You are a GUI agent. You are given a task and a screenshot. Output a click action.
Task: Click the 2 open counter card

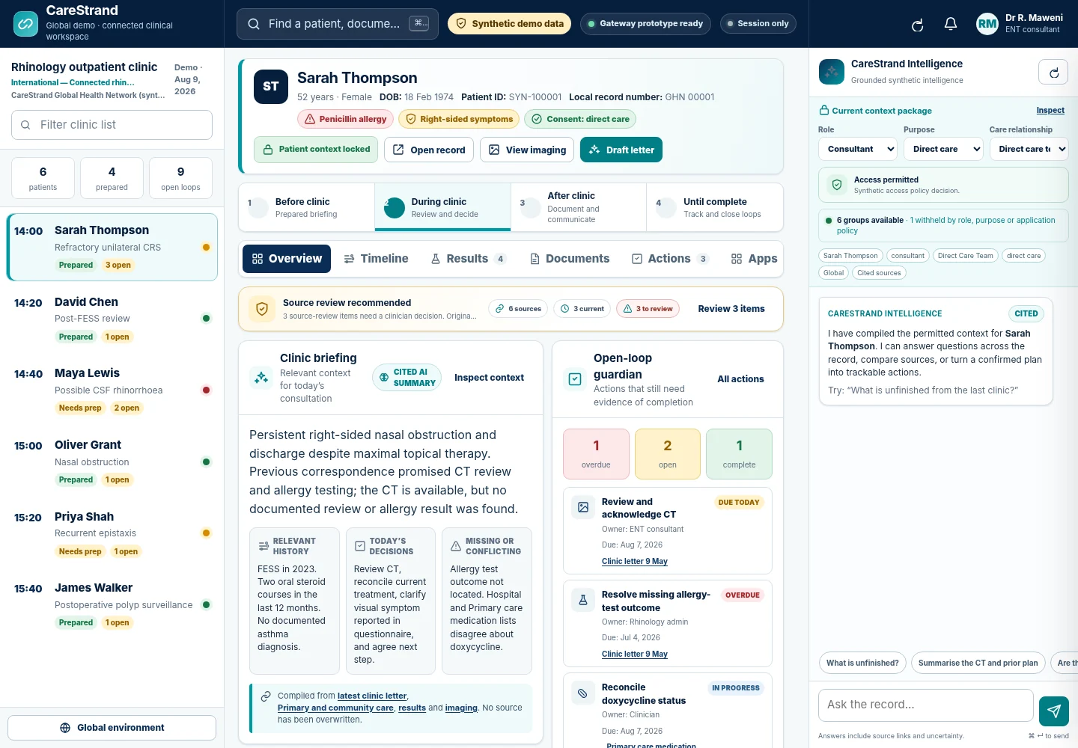coord(668,454)
